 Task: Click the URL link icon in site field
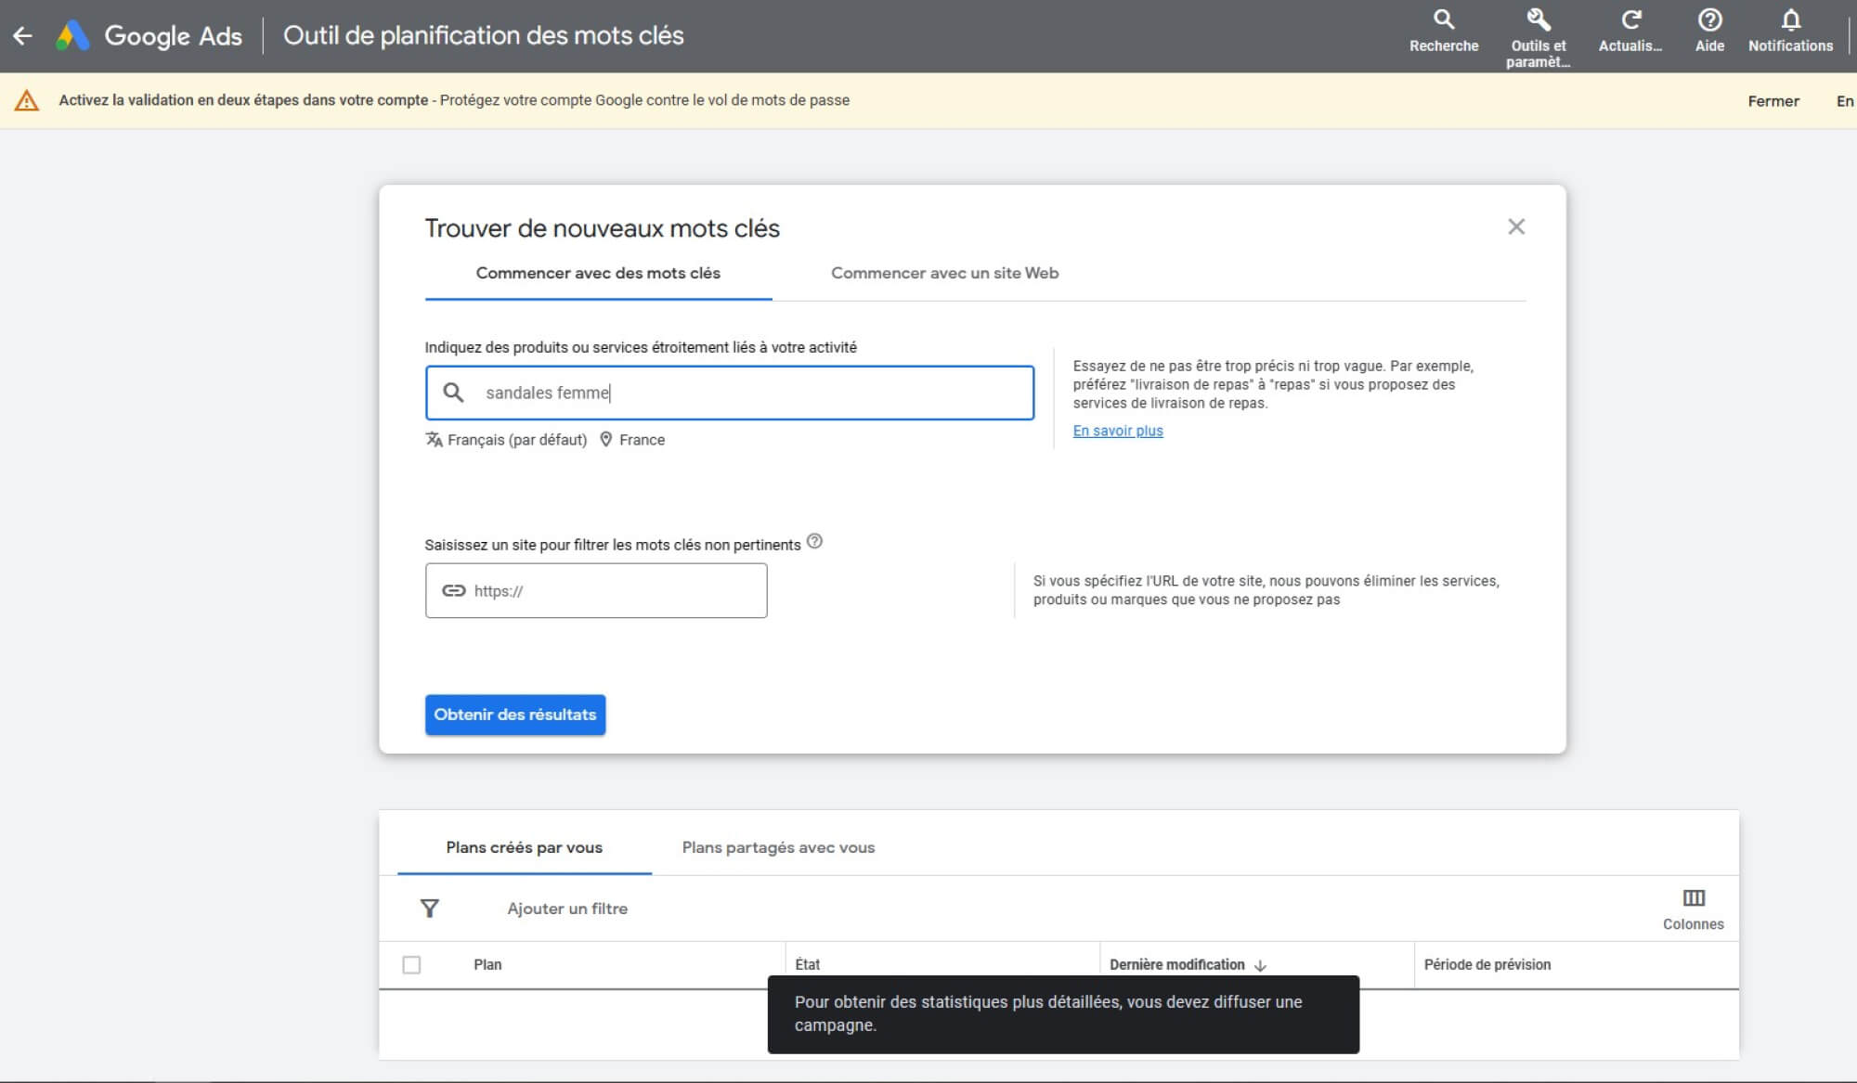[x=453, y=590]
